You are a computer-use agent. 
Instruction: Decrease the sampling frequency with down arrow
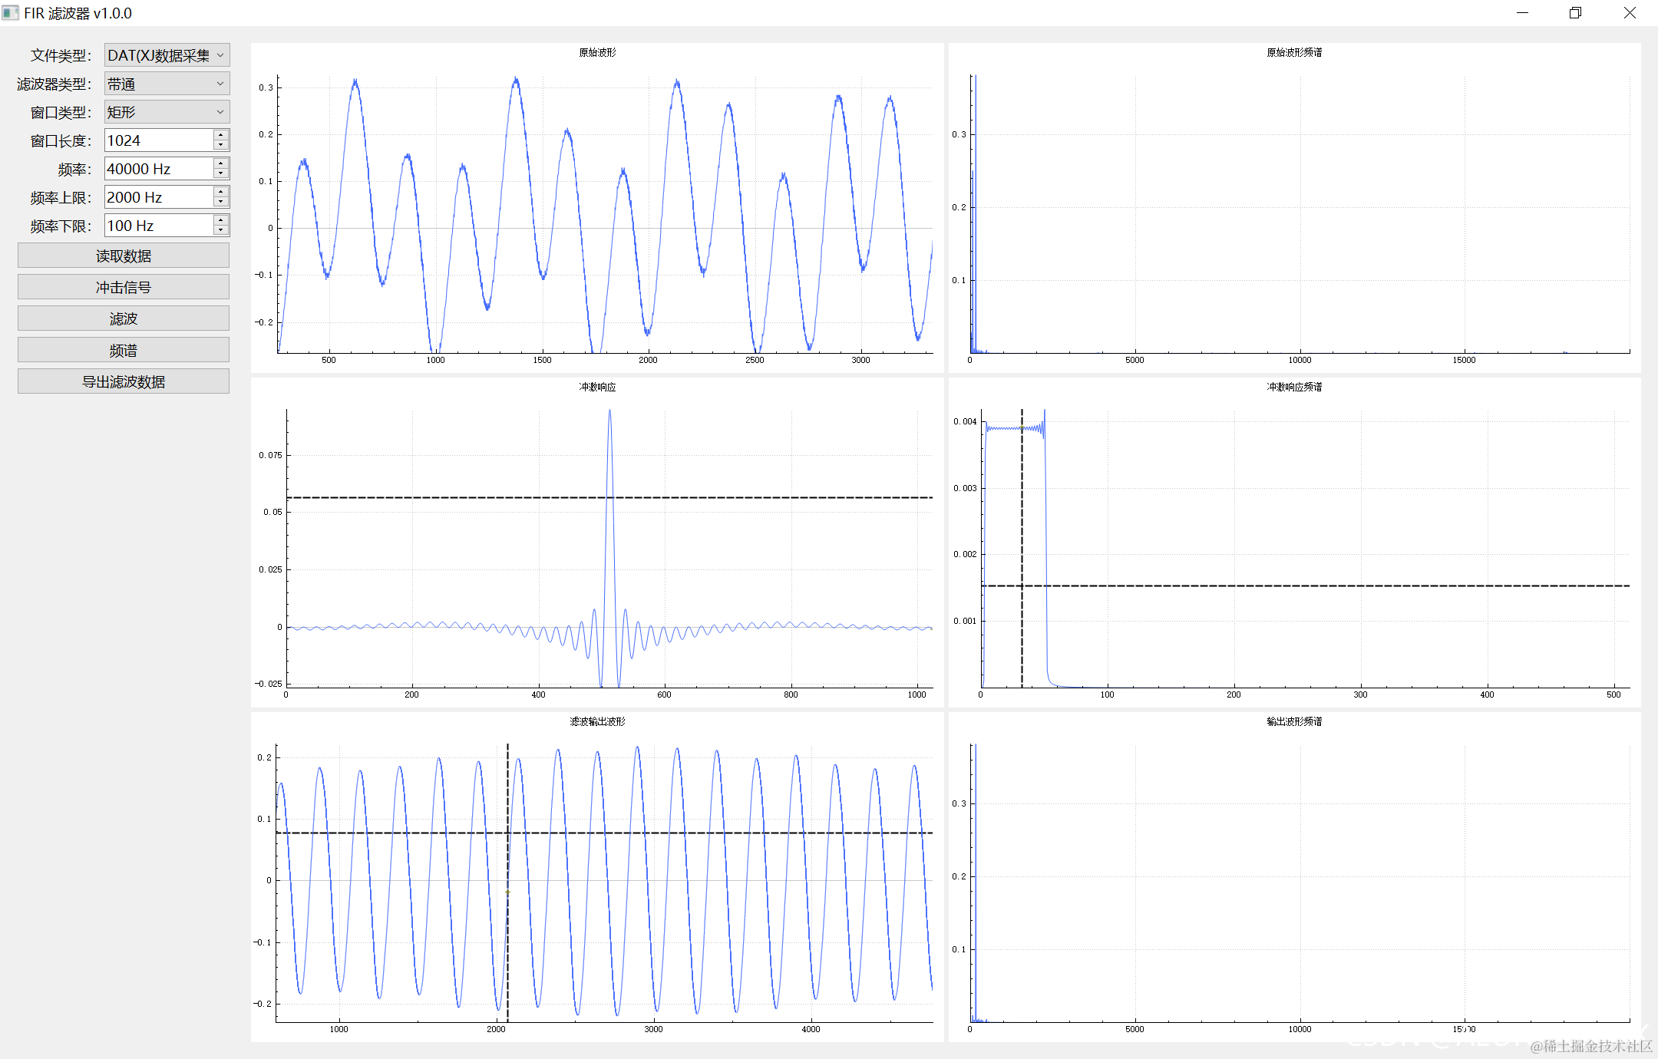(x=221, y=173)
